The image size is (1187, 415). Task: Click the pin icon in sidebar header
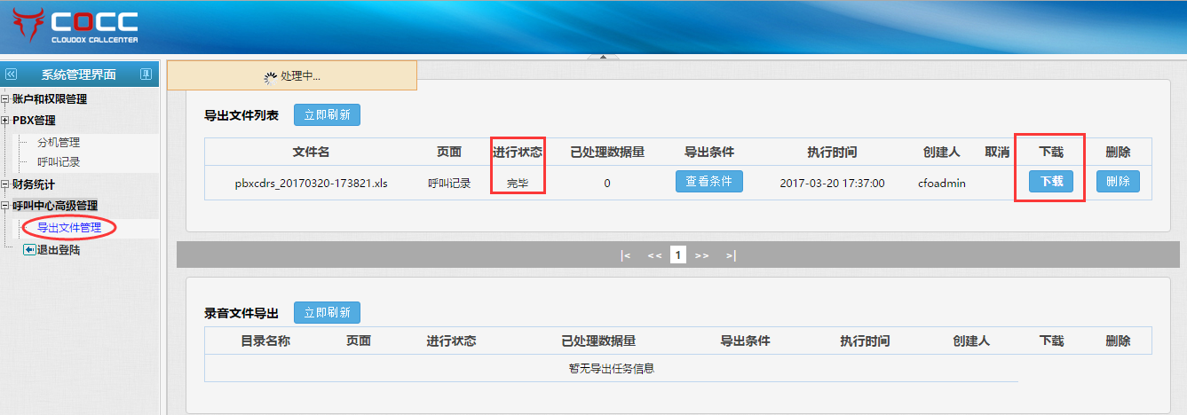point(146,74)
